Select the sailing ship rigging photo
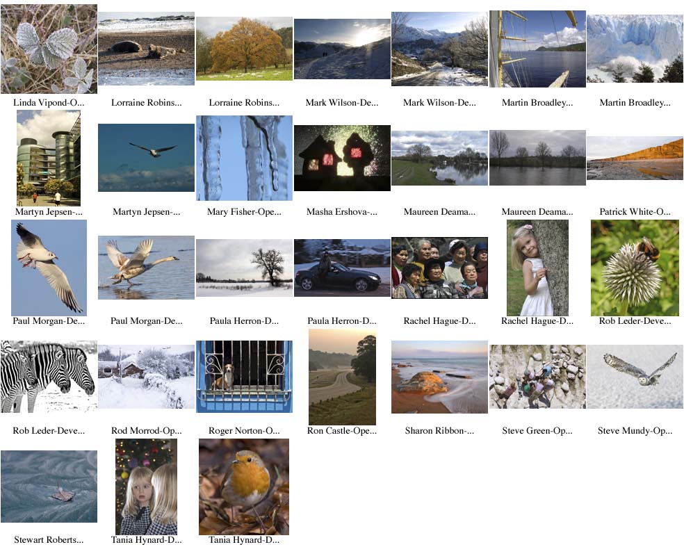This screenshot has height=547, width=684. pyautogui.click(x=537, y=49)
